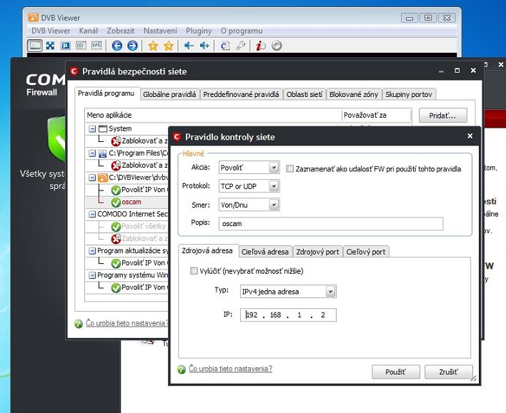Collapse Program aktualizácie tree node

point(92,250)
